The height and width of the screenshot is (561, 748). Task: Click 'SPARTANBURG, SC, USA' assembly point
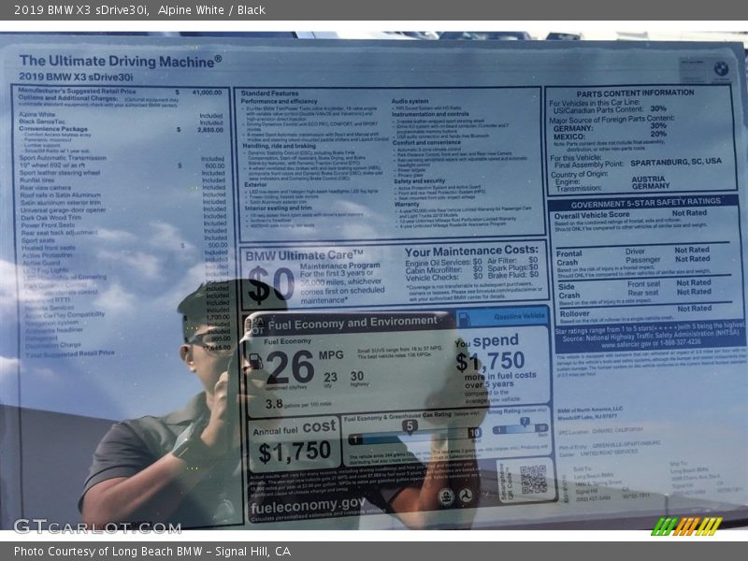point(676,162)
